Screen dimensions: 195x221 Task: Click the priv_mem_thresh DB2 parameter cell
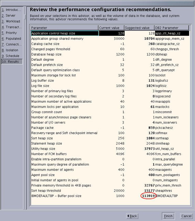click(x=168, y=185)
